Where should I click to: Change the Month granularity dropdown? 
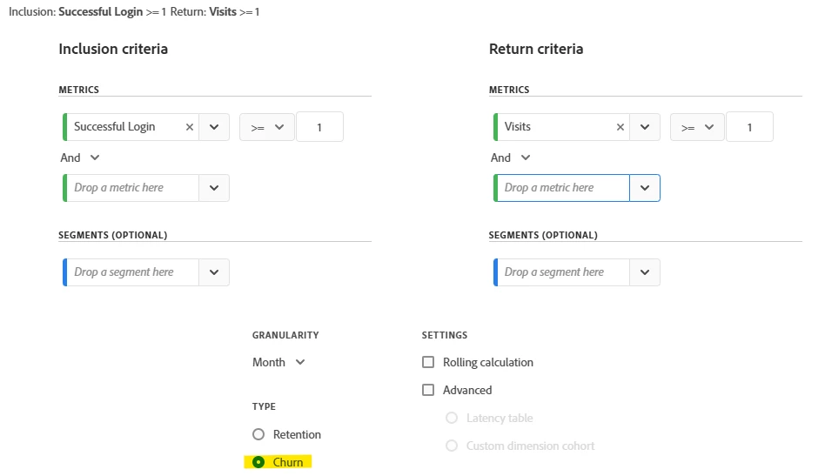pyautogui.click(x=278, y=362)
